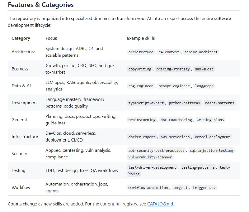
Task: Click the c4-context skill tag
Action: point(169,52)
